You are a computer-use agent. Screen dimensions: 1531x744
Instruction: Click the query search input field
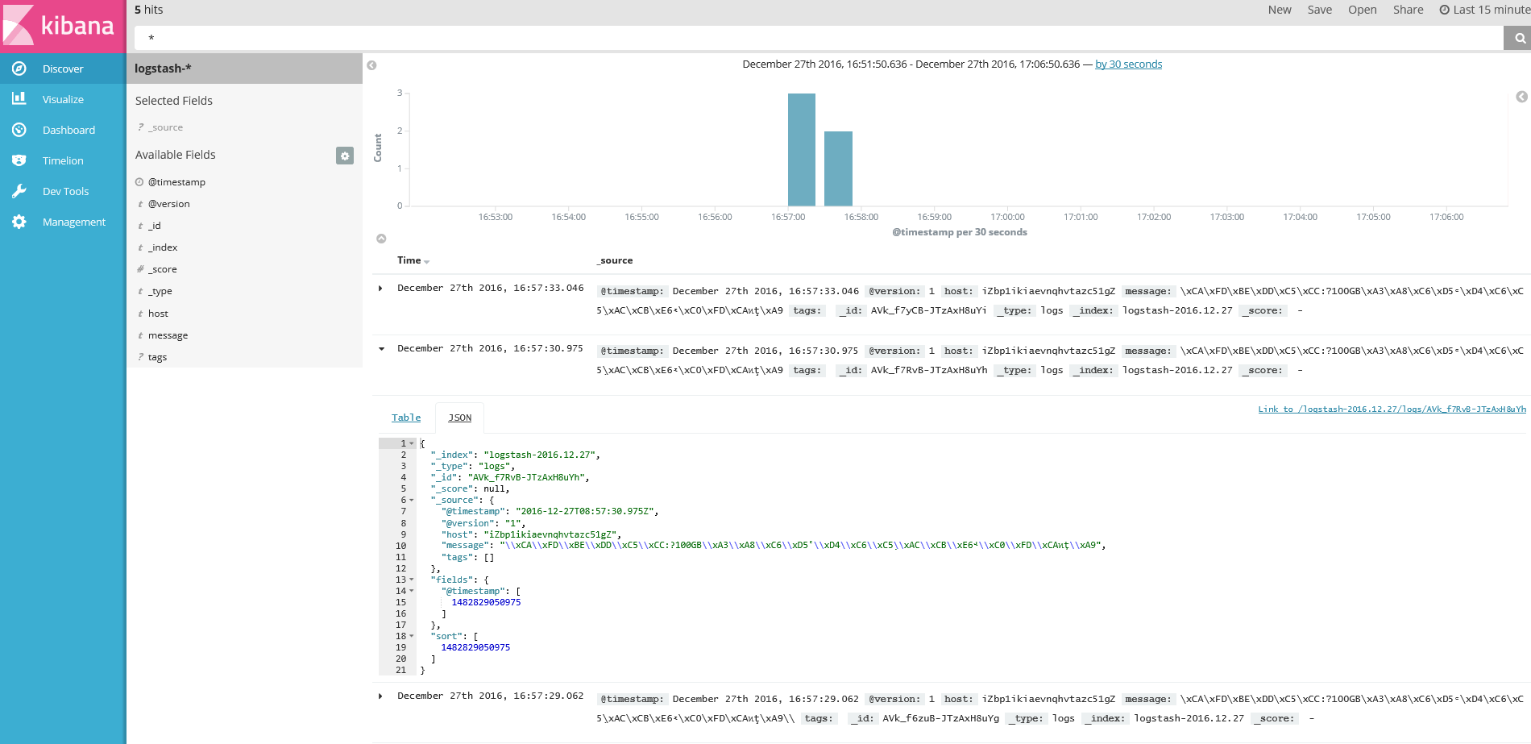[x=819, y=38]
